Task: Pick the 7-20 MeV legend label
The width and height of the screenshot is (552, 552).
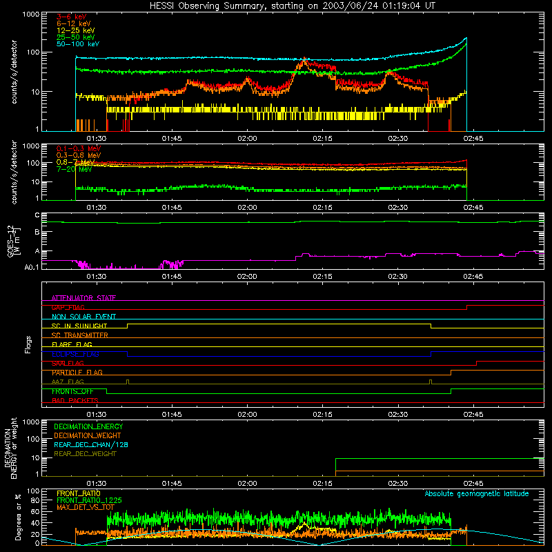Action: click(x=74, y=169)
